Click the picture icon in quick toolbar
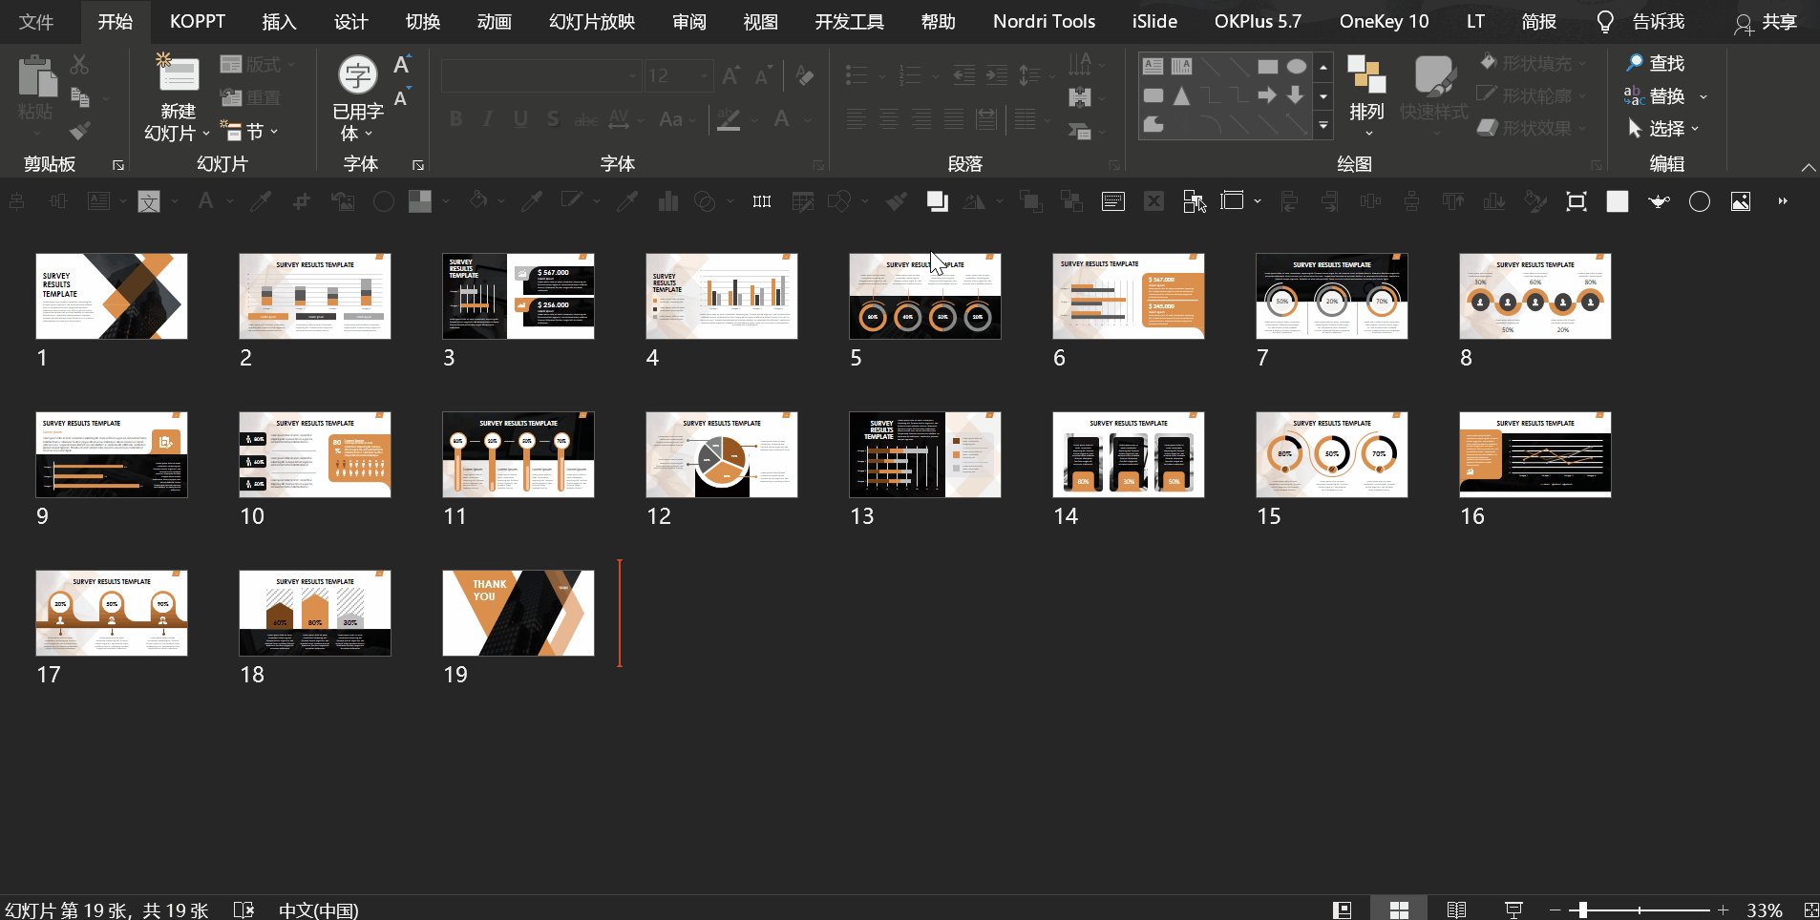The height and width of the screenshot is (920, 1820). click(x=1741, y=201)
